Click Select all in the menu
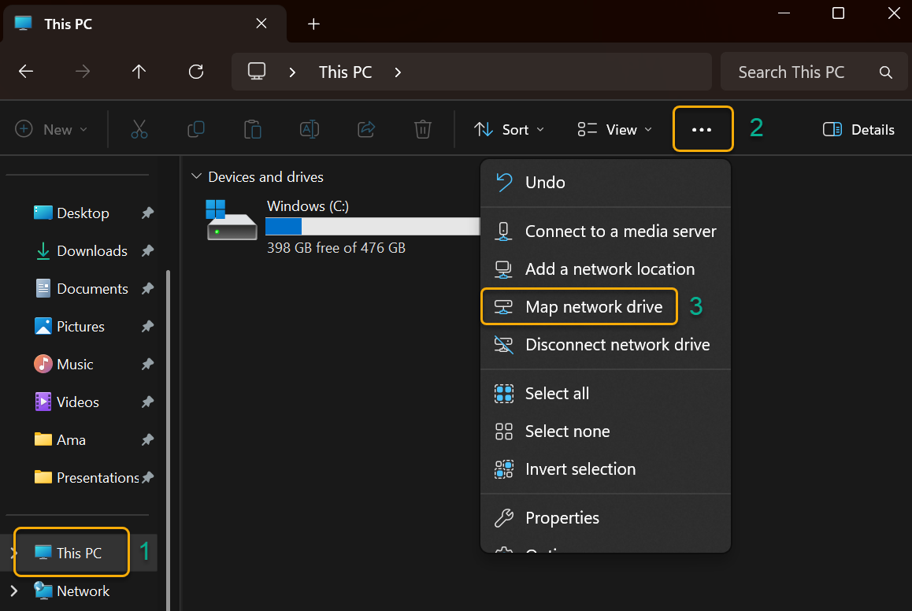Viewport: 912px width, 611px height. point(556,393)
